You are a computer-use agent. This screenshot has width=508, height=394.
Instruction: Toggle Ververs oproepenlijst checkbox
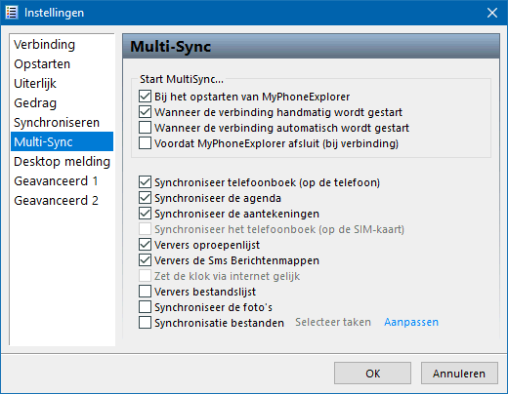145,245
